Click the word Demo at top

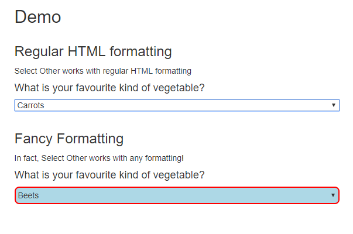click(x=37, y=17)
